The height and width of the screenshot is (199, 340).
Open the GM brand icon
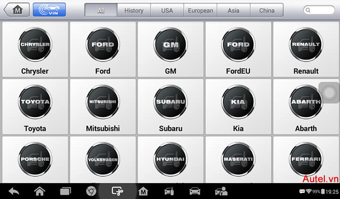pyautogui.click(x=170, y=45)
